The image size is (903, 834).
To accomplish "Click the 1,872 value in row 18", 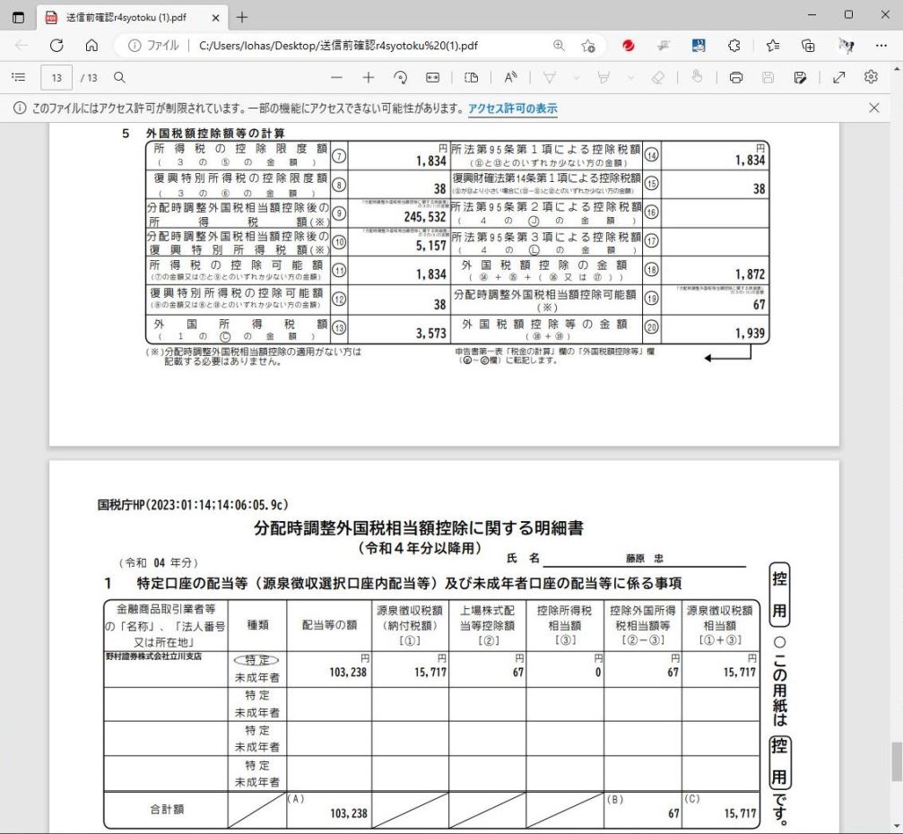I will [x=750, y=274].
